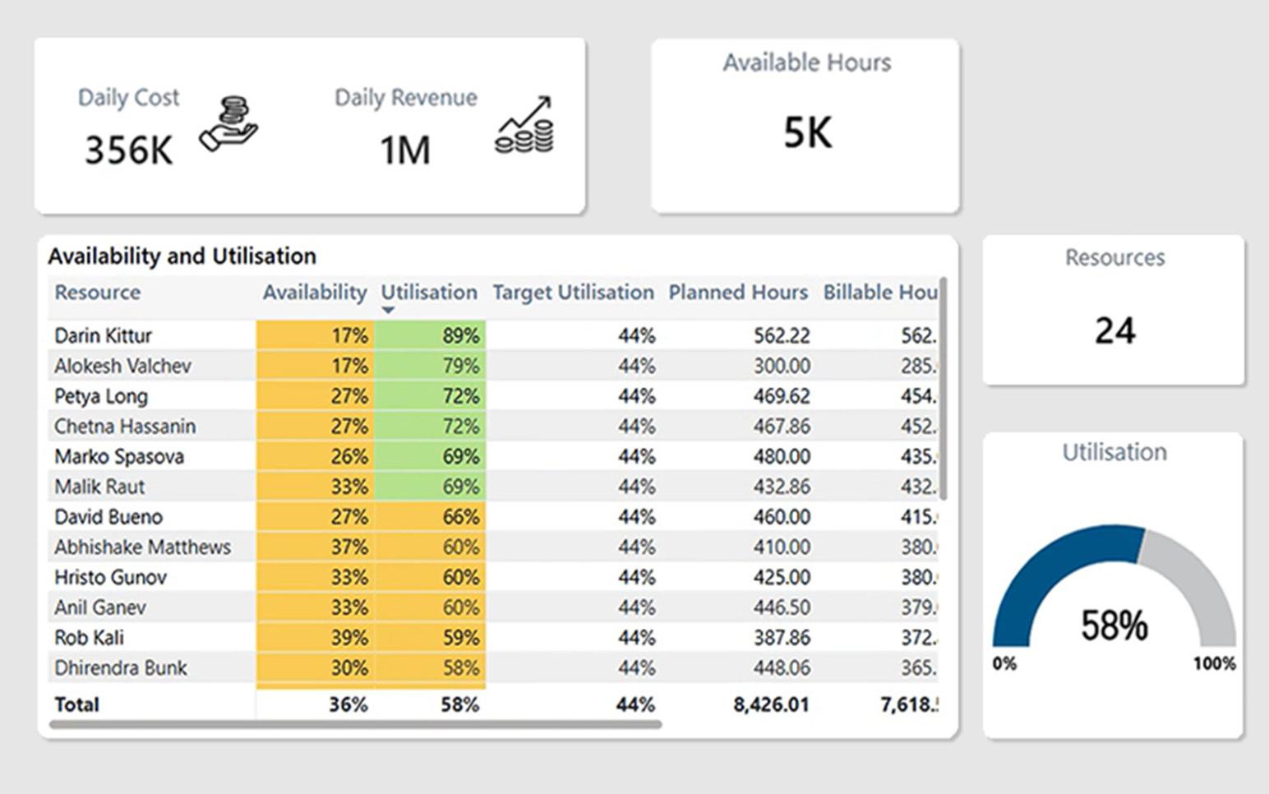Sort by the Resource column header
1269x794 pixels.
coord(97,293)
